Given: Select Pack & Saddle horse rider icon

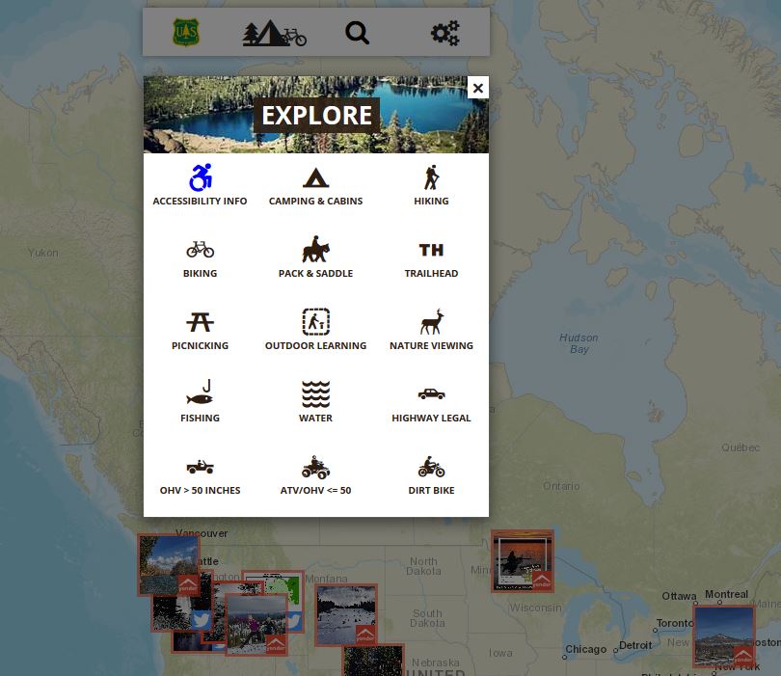Looking at the screenshot, I should pyautogui.click(x=315, y=250).
